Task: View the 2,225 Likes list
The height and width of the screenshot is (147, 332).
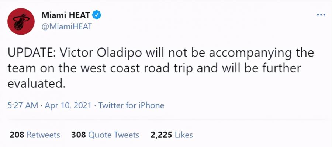Action: pos(172,135)
